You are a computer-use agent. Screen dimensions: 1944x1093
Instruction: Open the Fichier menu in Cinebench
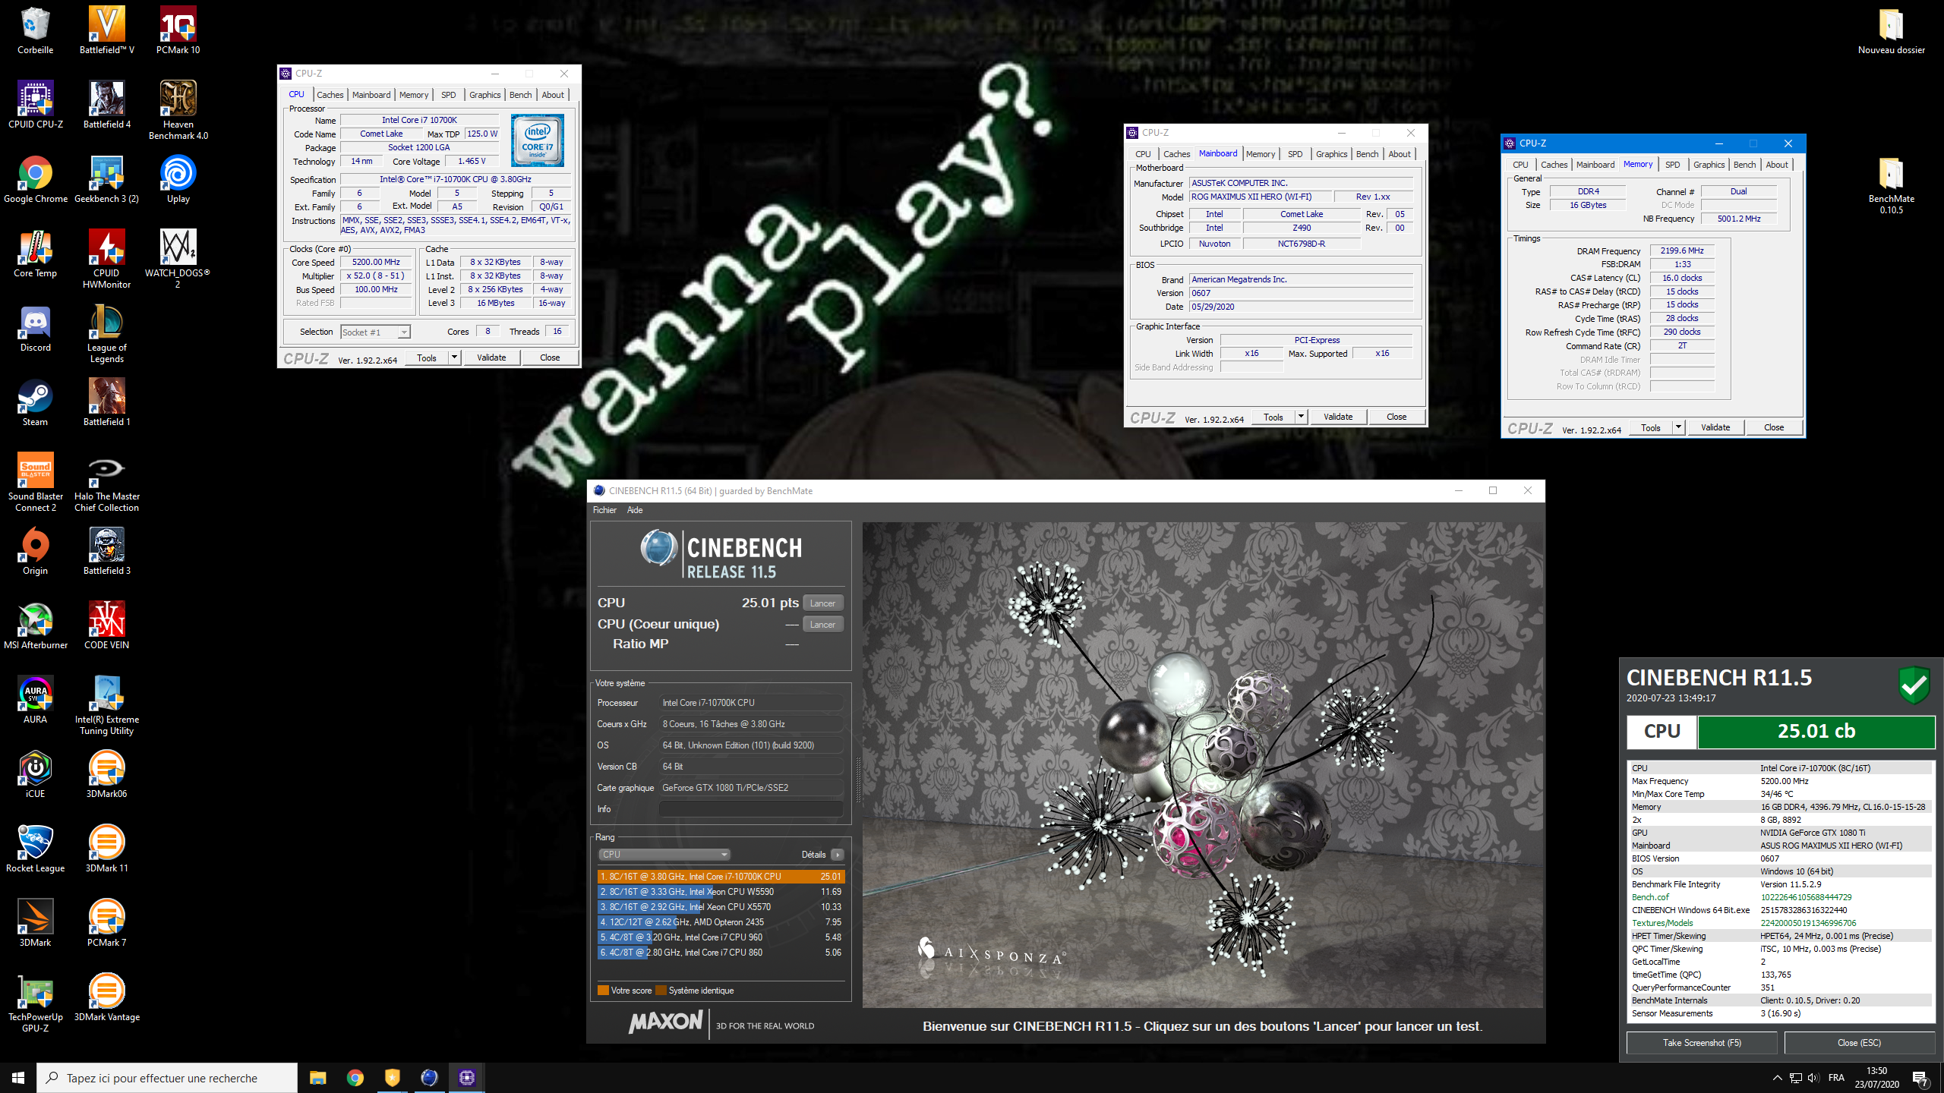[604, 510]
